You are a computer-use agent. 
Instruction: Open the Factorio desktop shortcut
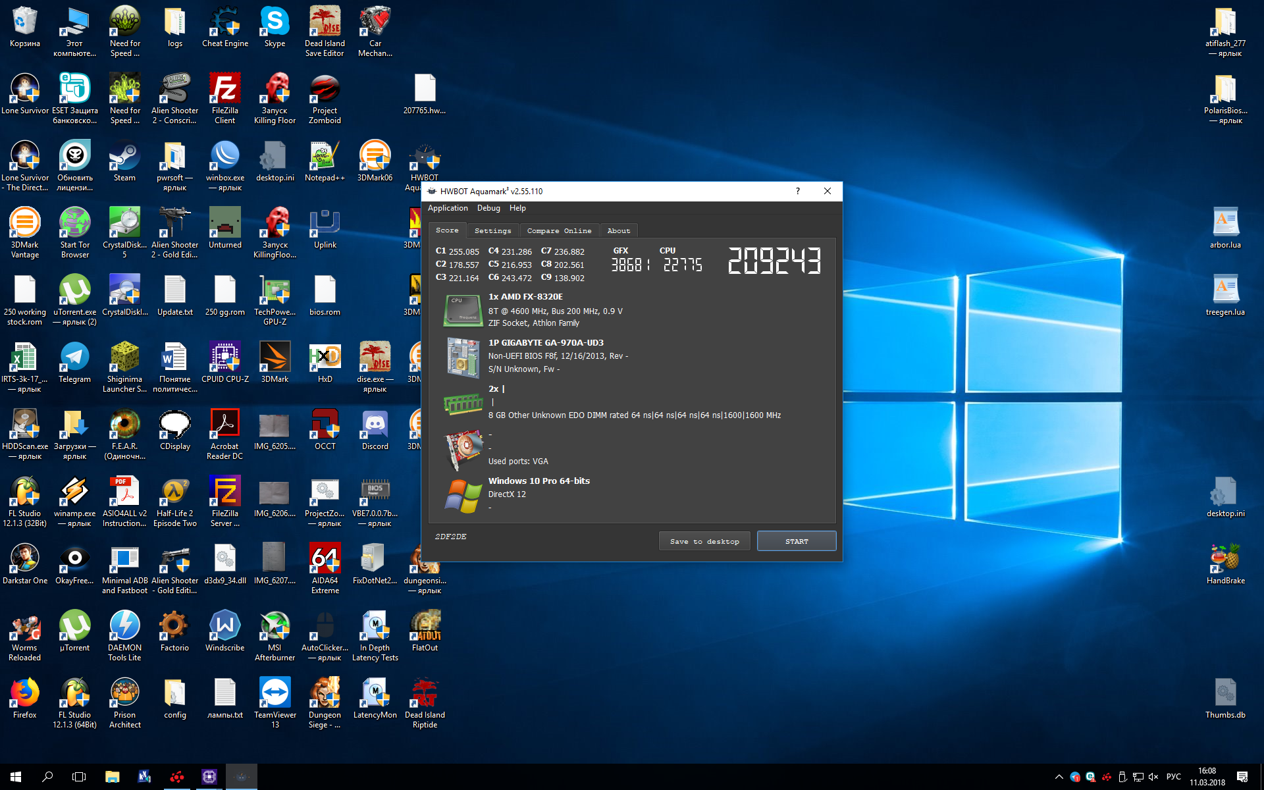pyautogui.click(x=174, y=631)
